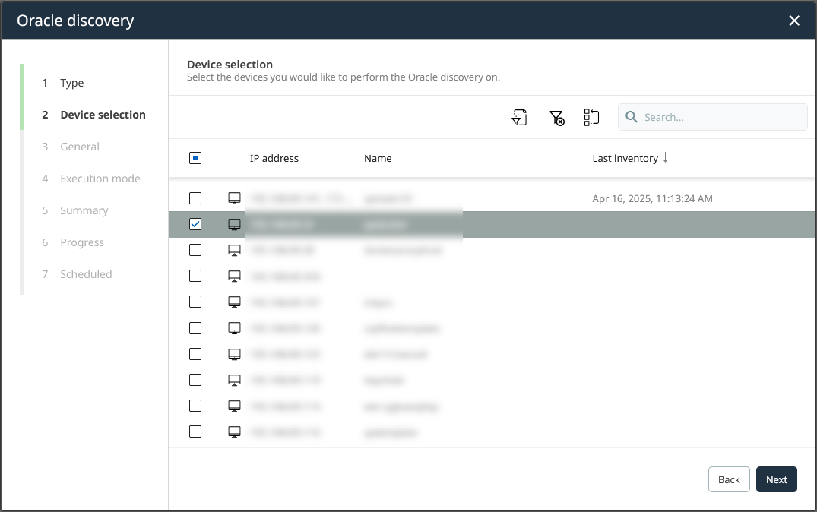This screenshot has width=817, height=512.
Task: Clear all filters using the funnel-with-x icon
Action: (557, 117)
